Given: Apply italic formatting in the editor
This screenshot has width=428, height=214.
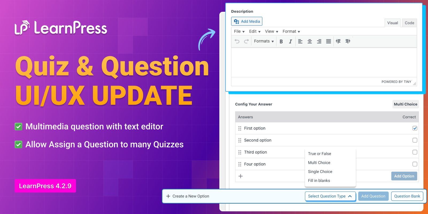Looking at the screenshot, I should (290, 41).
